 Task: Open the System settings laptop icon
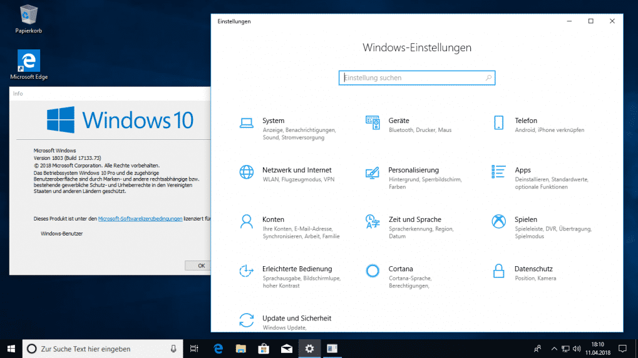246,122
